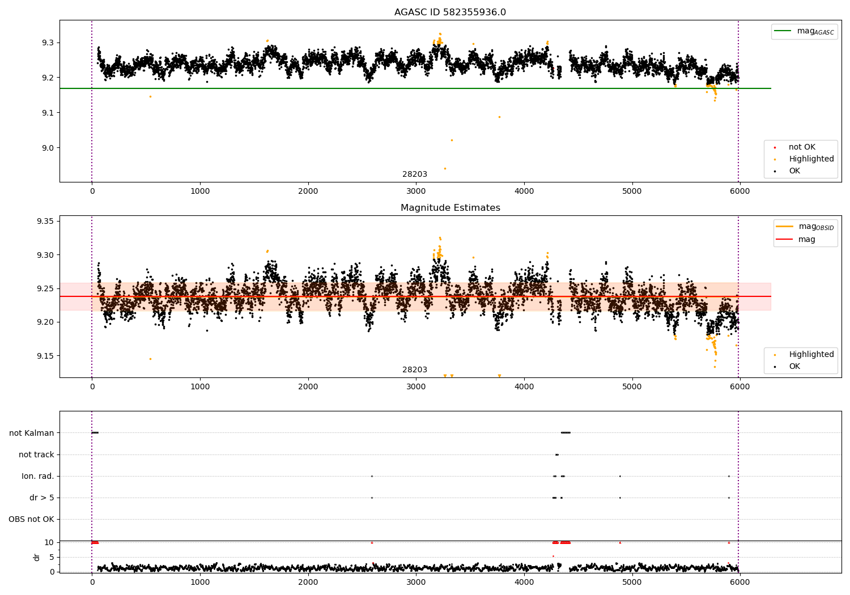The width and height of the screenshot is (850, 595).
Task: Click the 28203 label in Magnitude Estimates plot
Action: [415, 370]
